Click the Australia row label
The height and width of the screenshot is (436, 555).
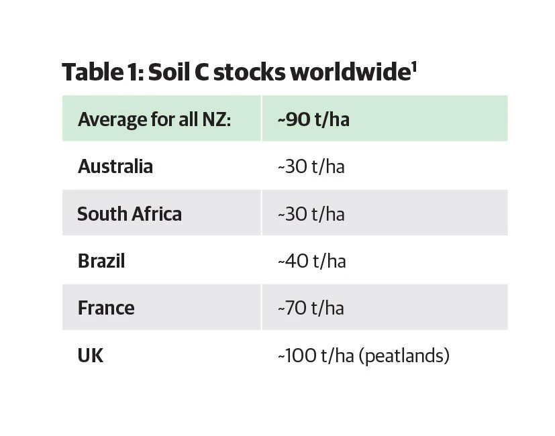(115, 166)
